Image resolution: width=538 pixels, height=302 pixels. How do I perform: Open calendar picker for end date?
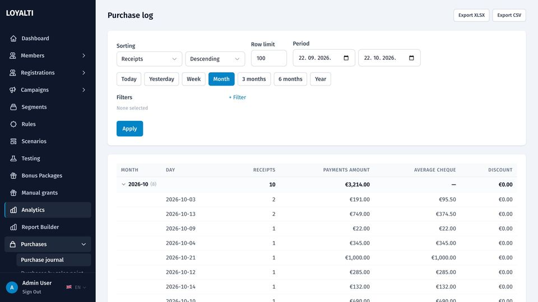click(x=411, y=58)
